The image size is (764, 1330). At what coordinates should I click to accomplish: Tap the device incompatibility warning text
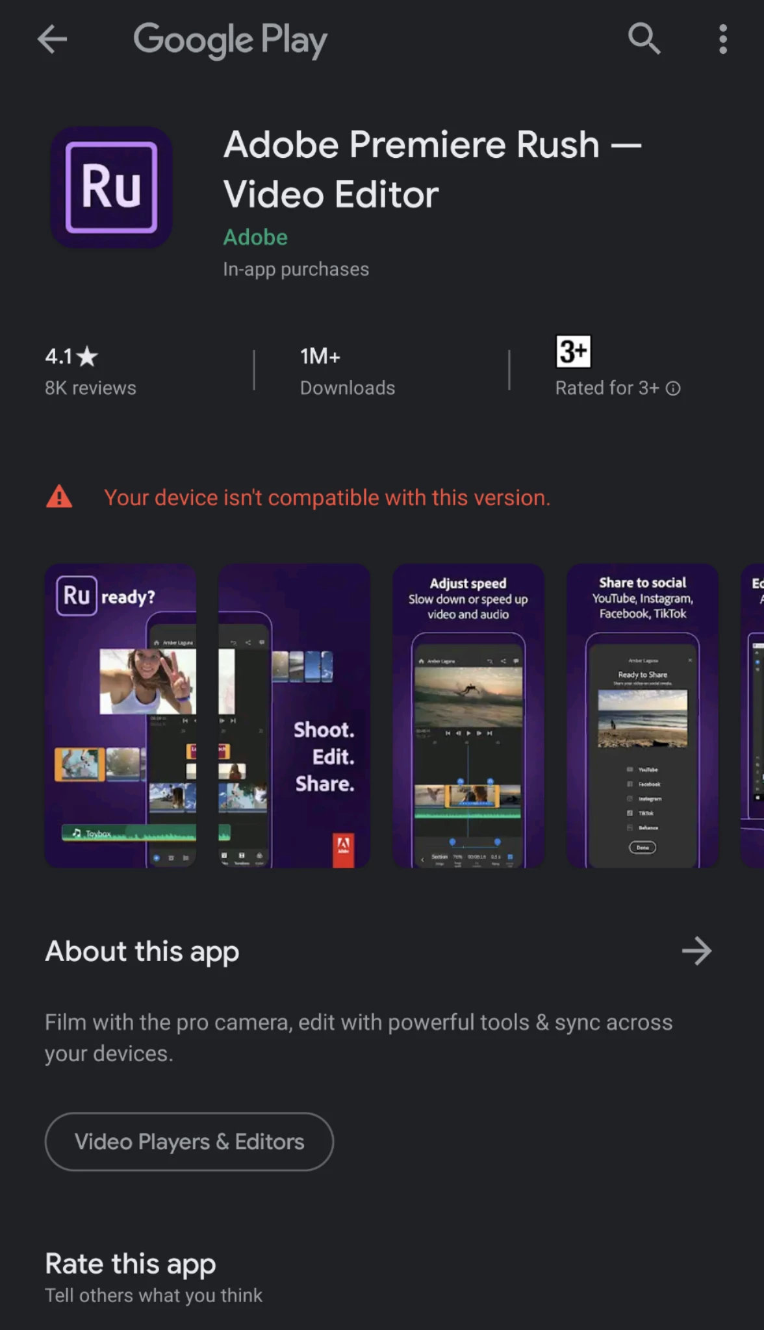[x=327, y=497]
